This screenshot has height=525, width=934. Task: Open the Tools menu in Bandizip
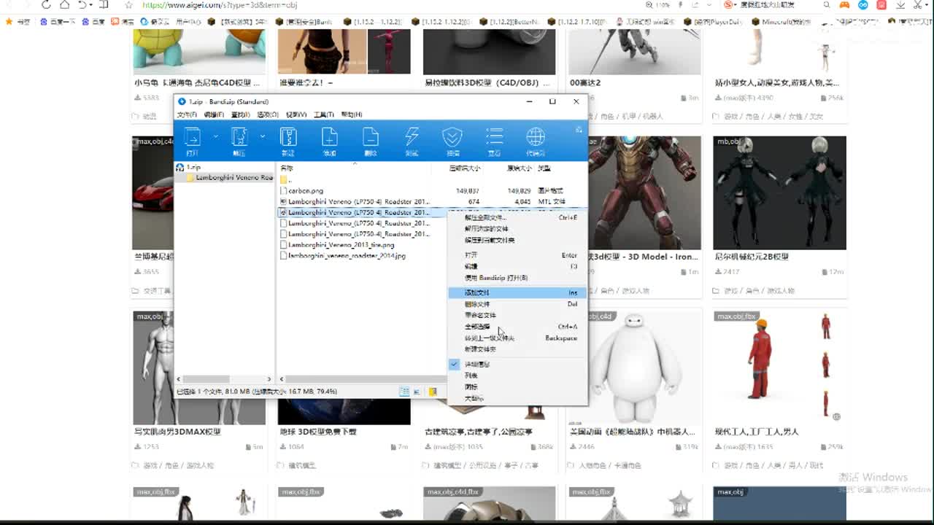click(x=324, y=114)
